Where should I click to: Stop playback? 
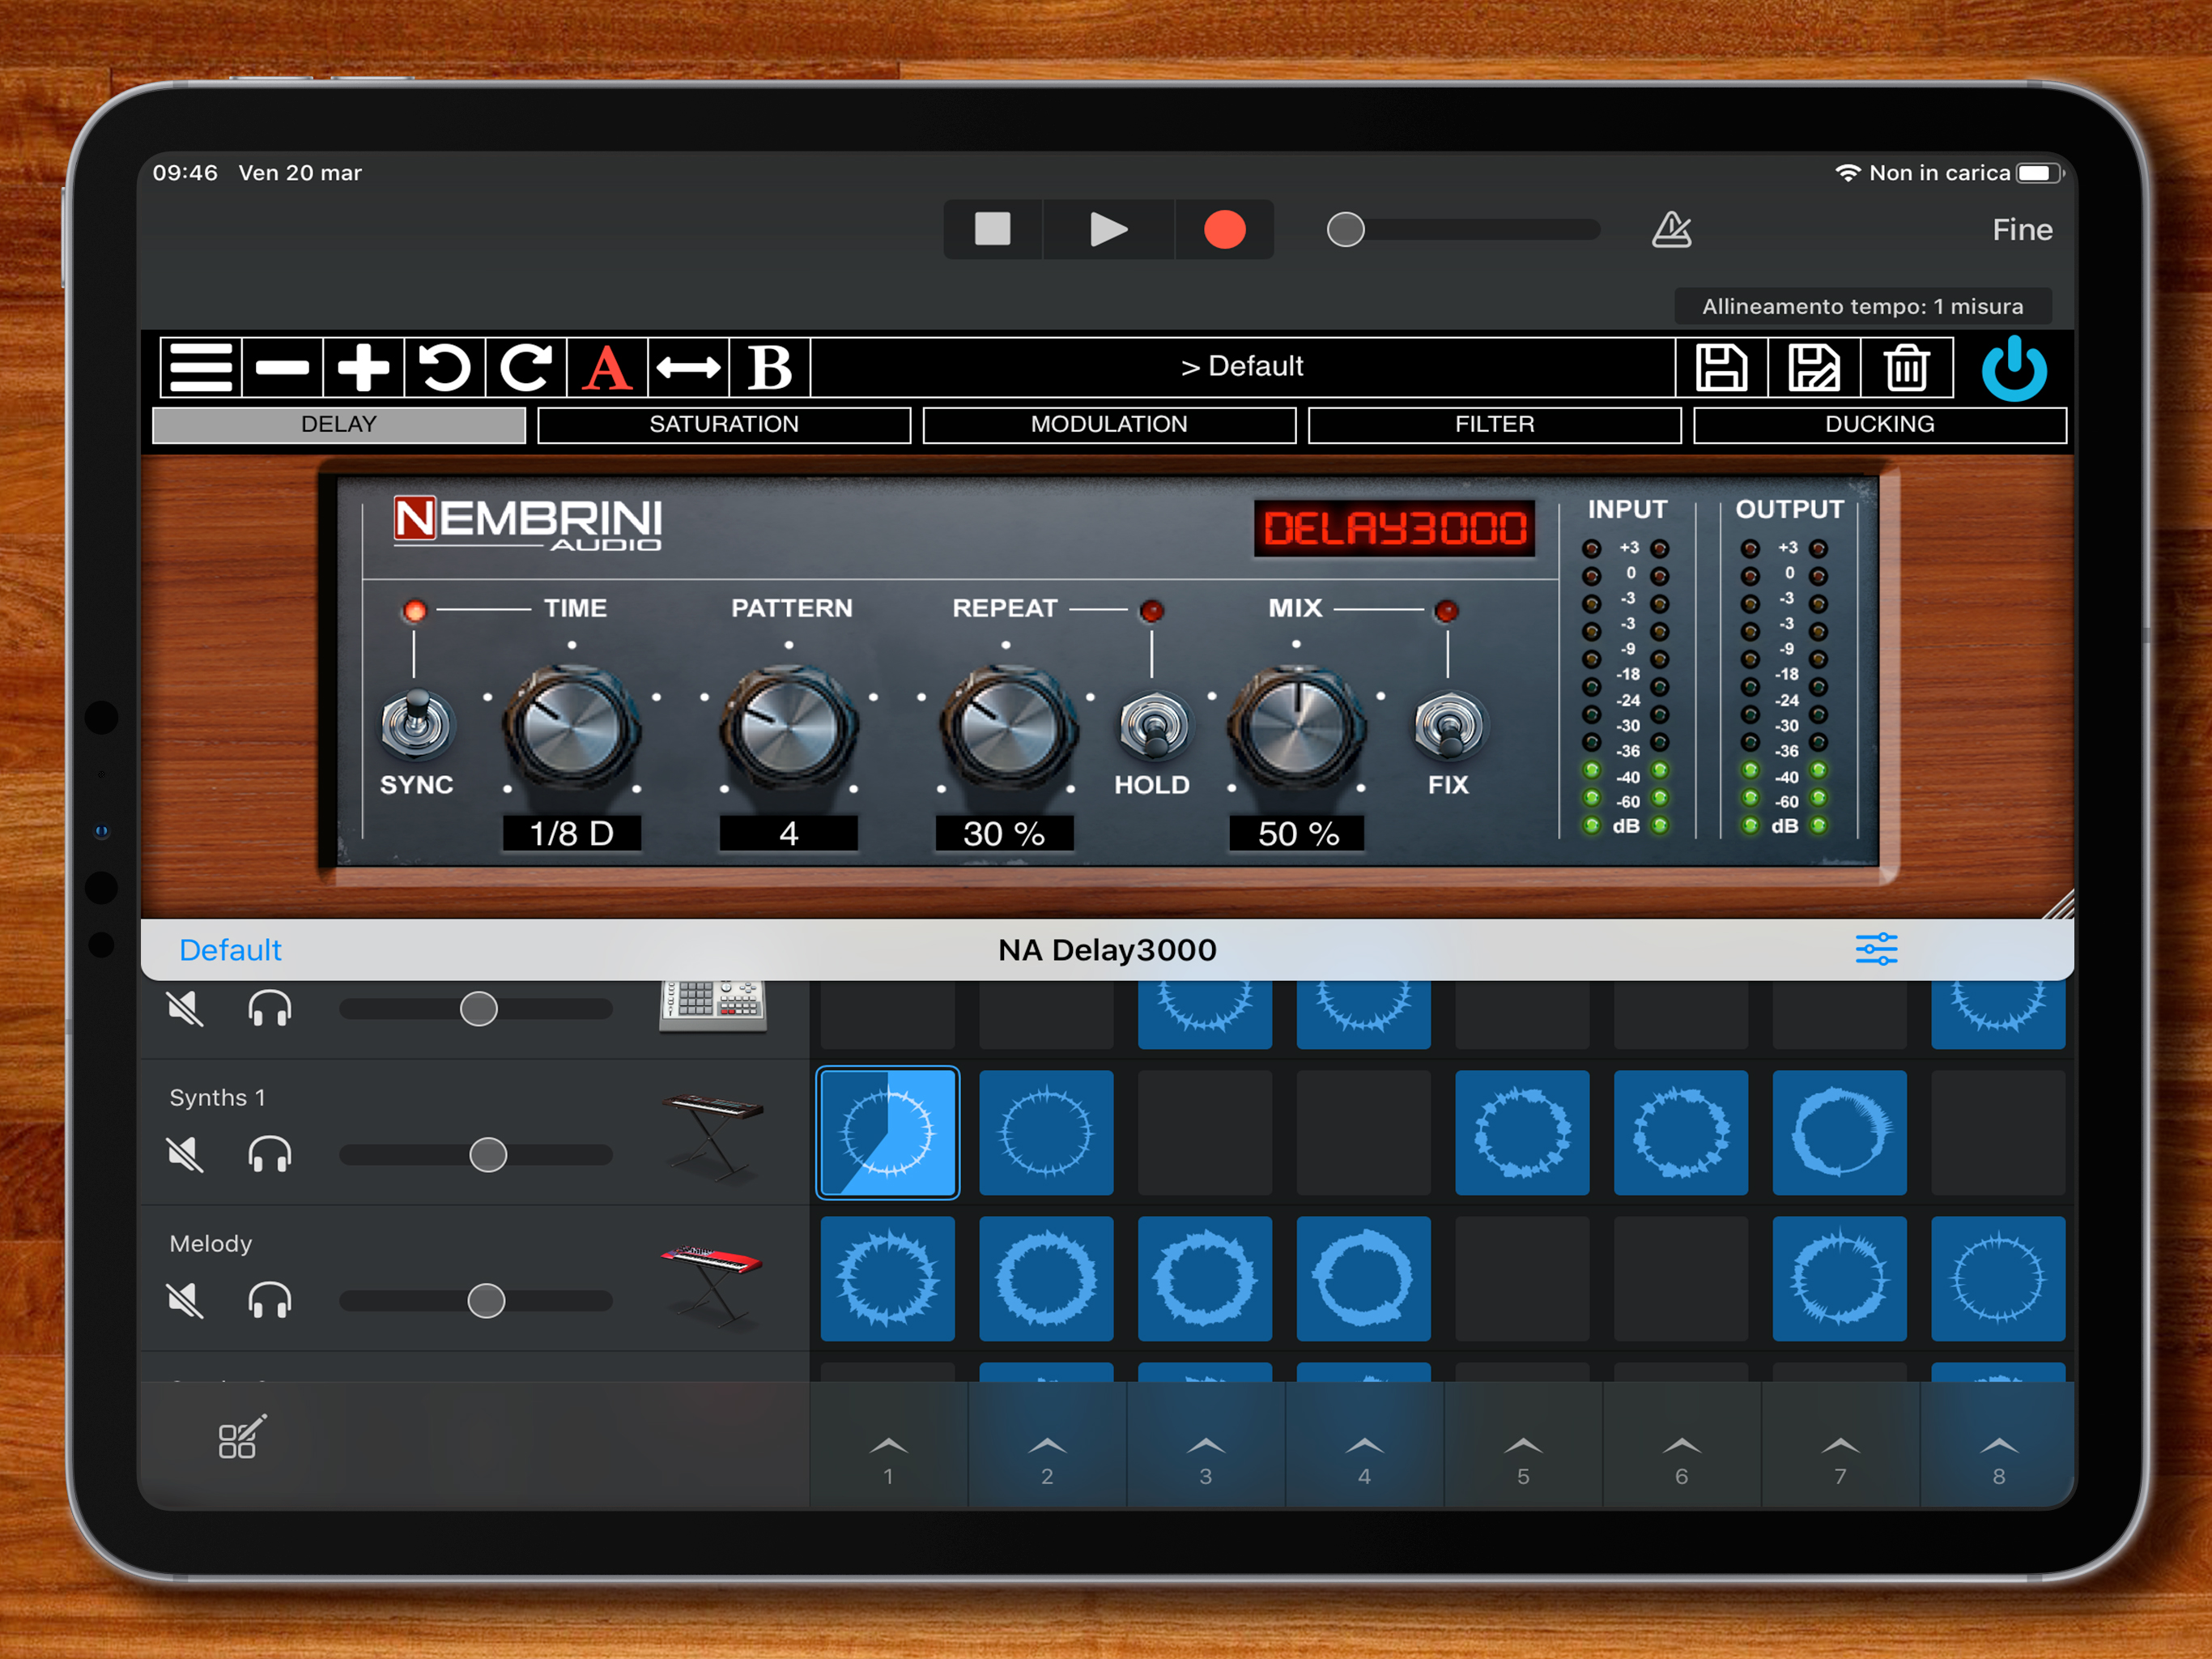(x=992, y=229)
